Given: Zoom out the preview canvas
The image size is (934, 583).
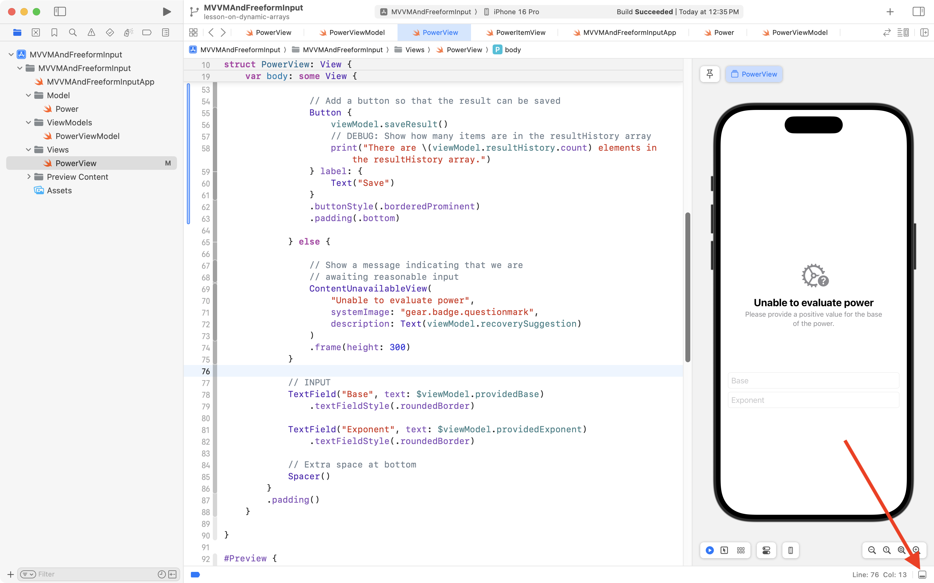Looking at the screenshot, I should coord(872,550).
